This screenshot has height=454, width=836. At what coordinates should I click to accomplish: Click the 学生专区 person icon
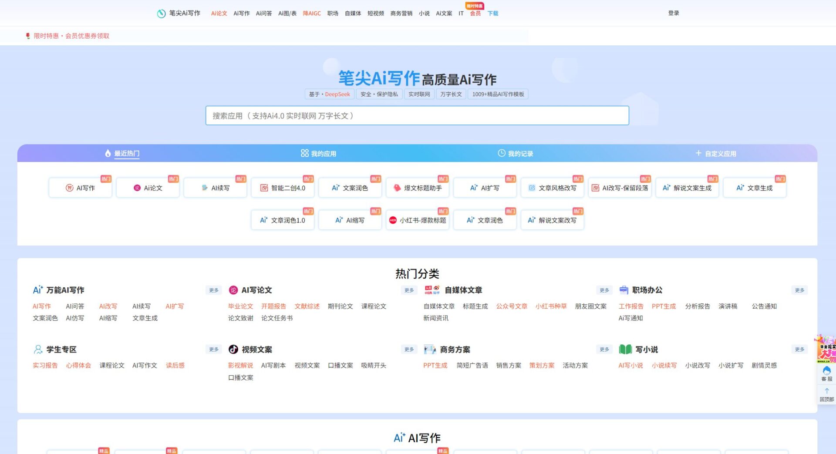(38, 350)
